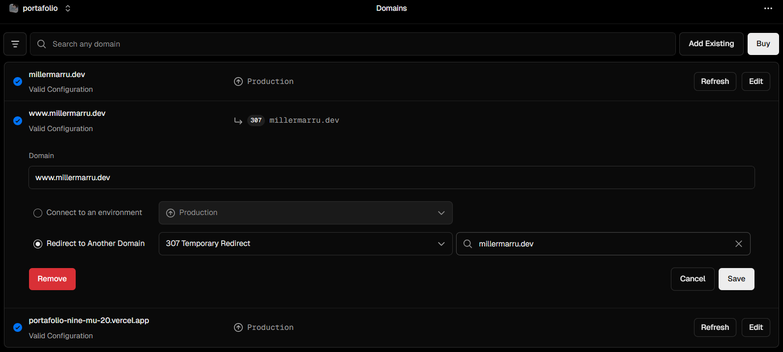Viewport: 783px width, 352px height.
Task: Open the portafolio project switcher
Action: [68, 8]
